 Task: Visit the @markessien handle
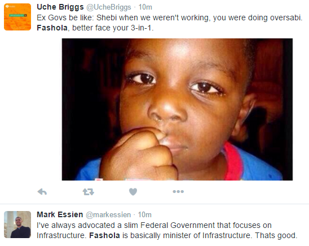108,214
